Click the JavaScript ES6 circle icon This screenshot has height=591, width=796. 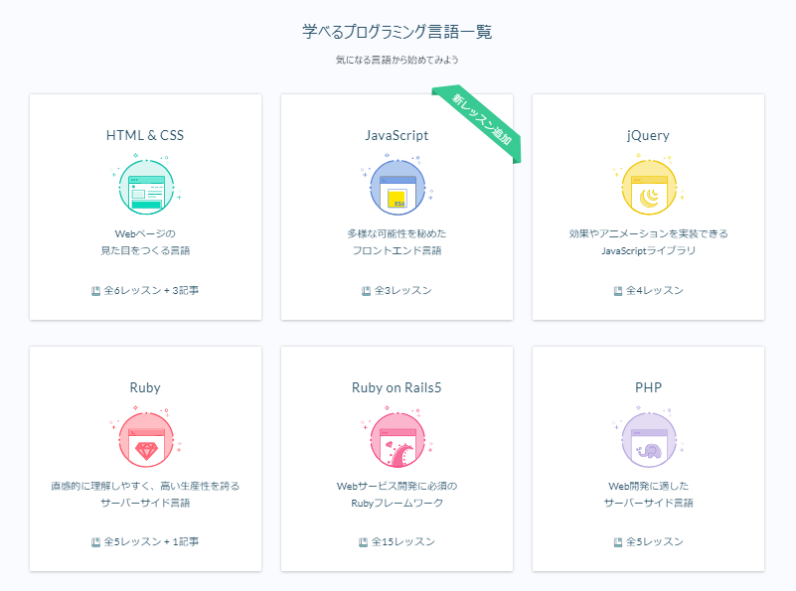[398, 187]
